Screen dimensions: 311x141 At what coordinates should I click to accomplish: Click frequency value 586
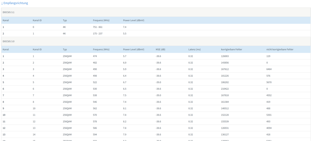click(x=95, y=128)
